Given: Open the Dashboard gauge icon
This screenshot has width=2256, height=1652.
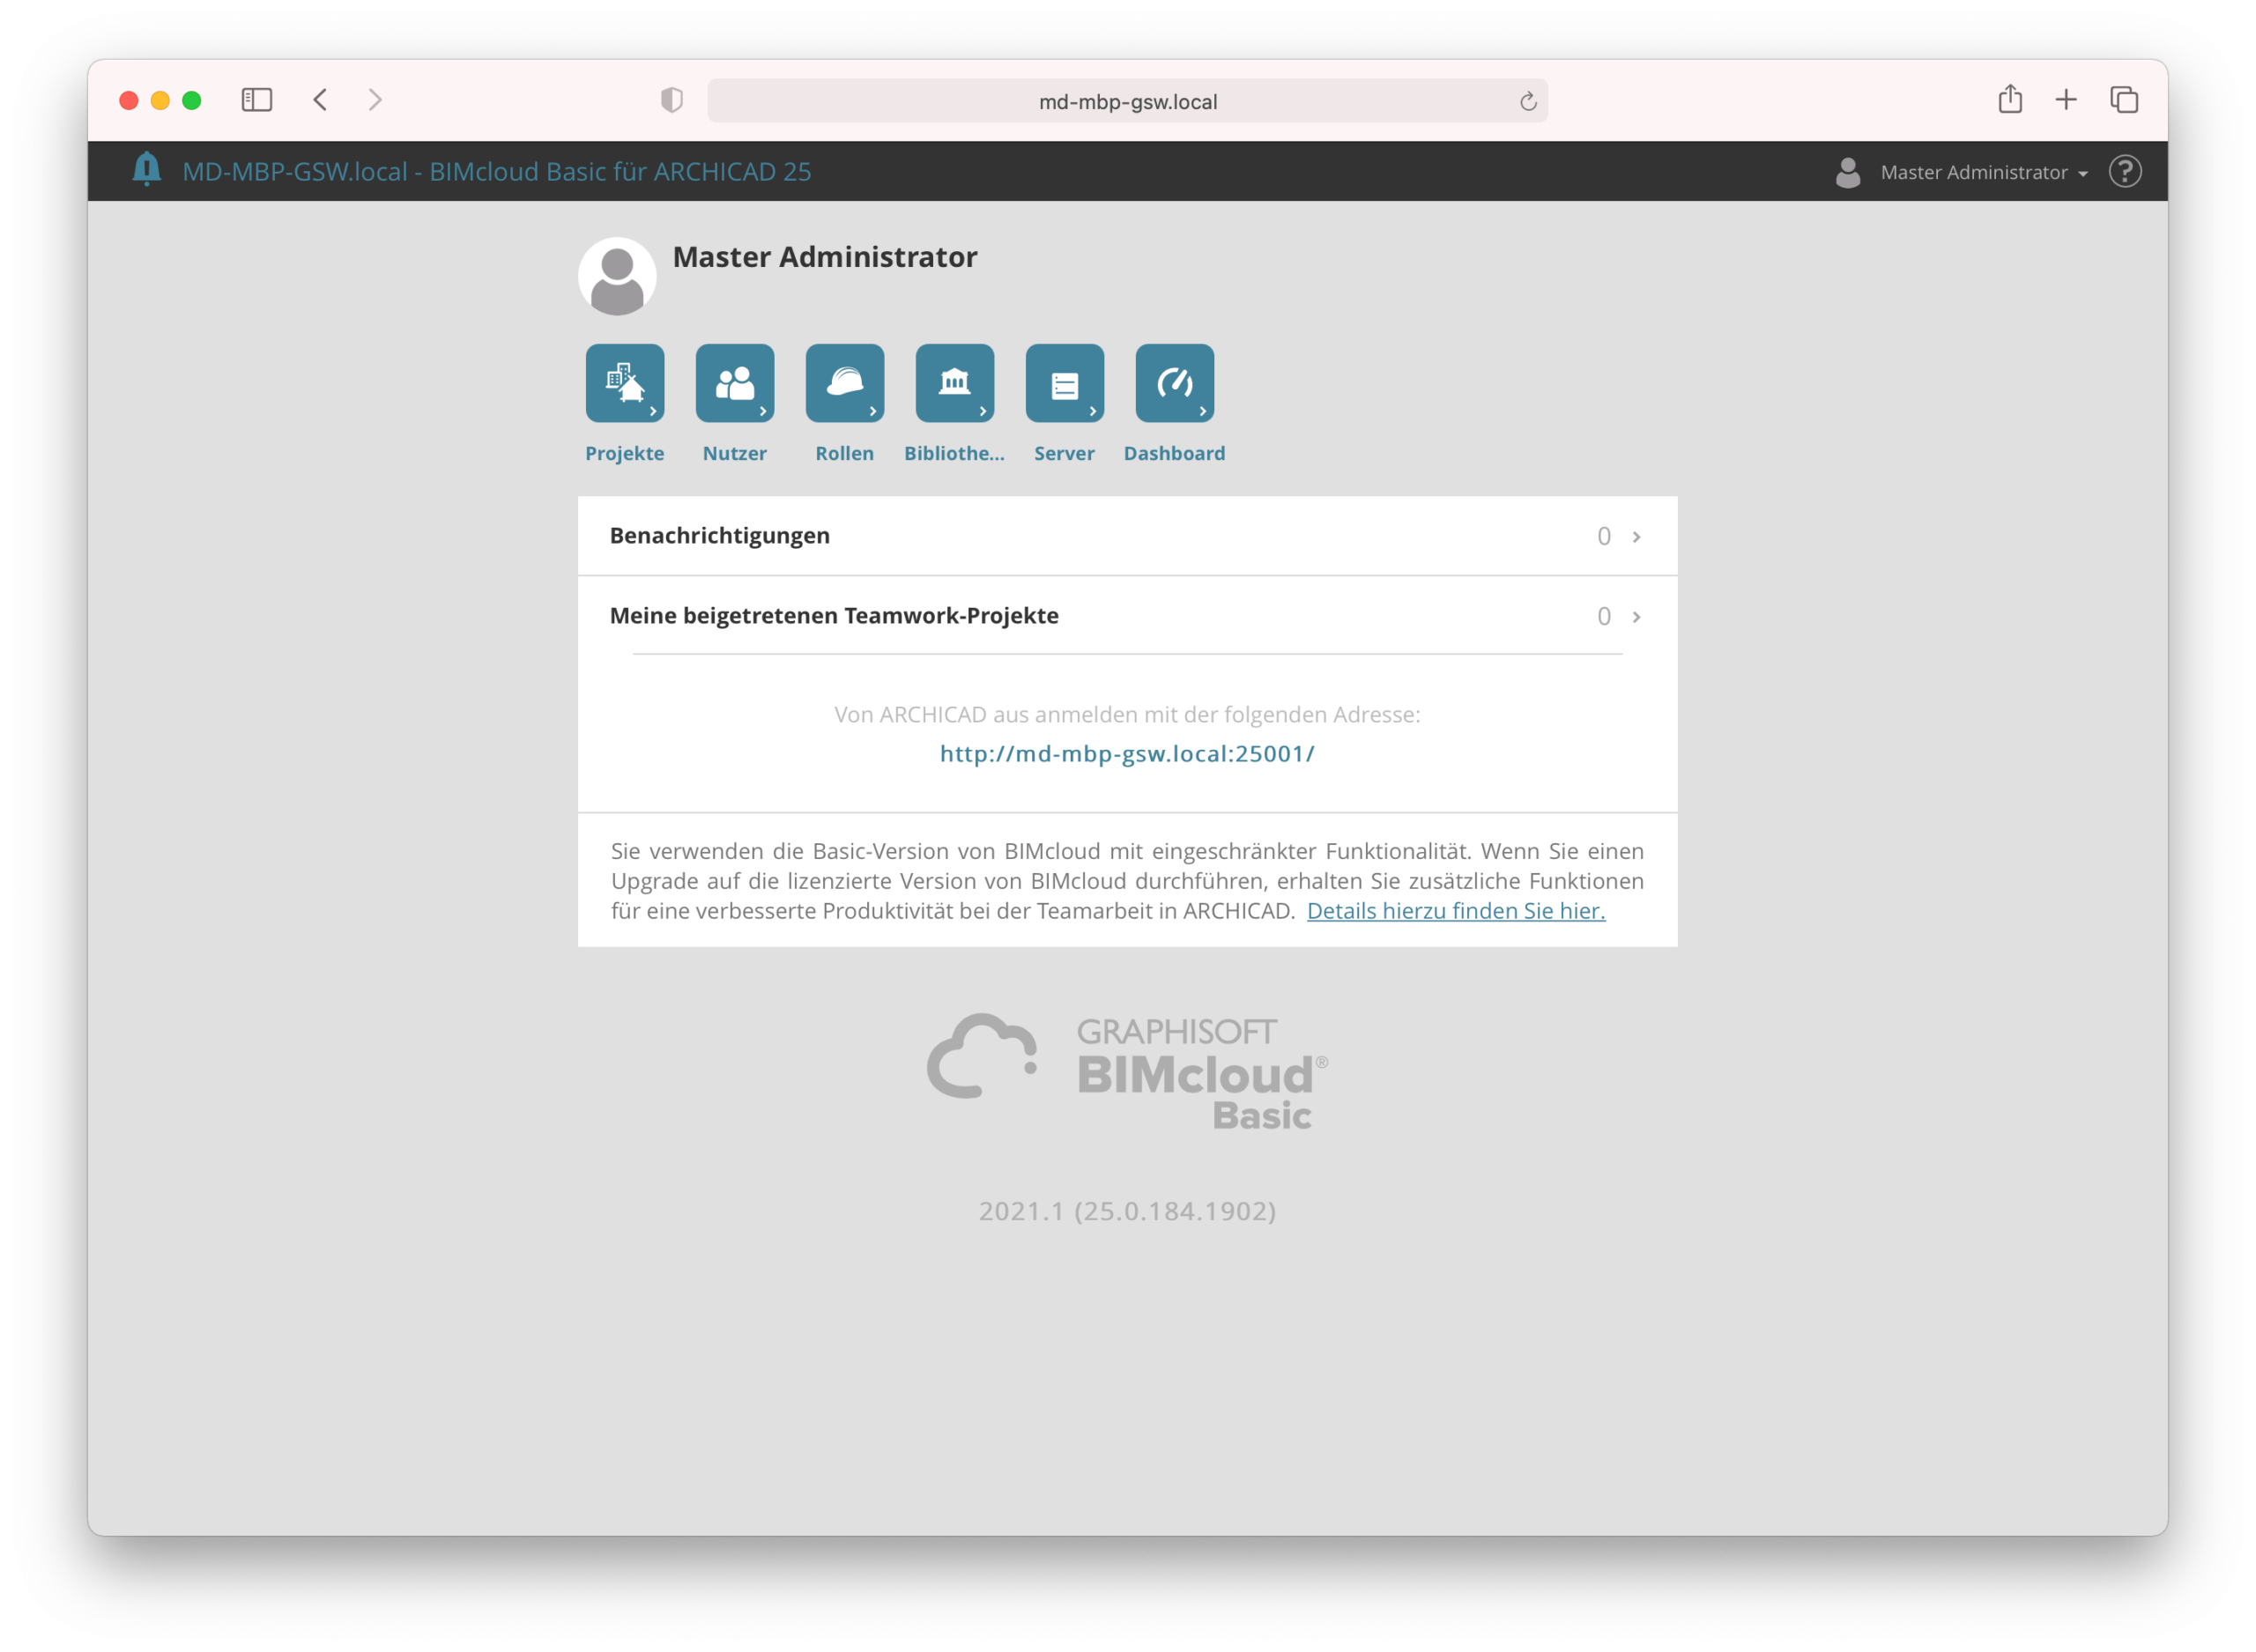Looking at the screenshot, I should click(1175, 383).
